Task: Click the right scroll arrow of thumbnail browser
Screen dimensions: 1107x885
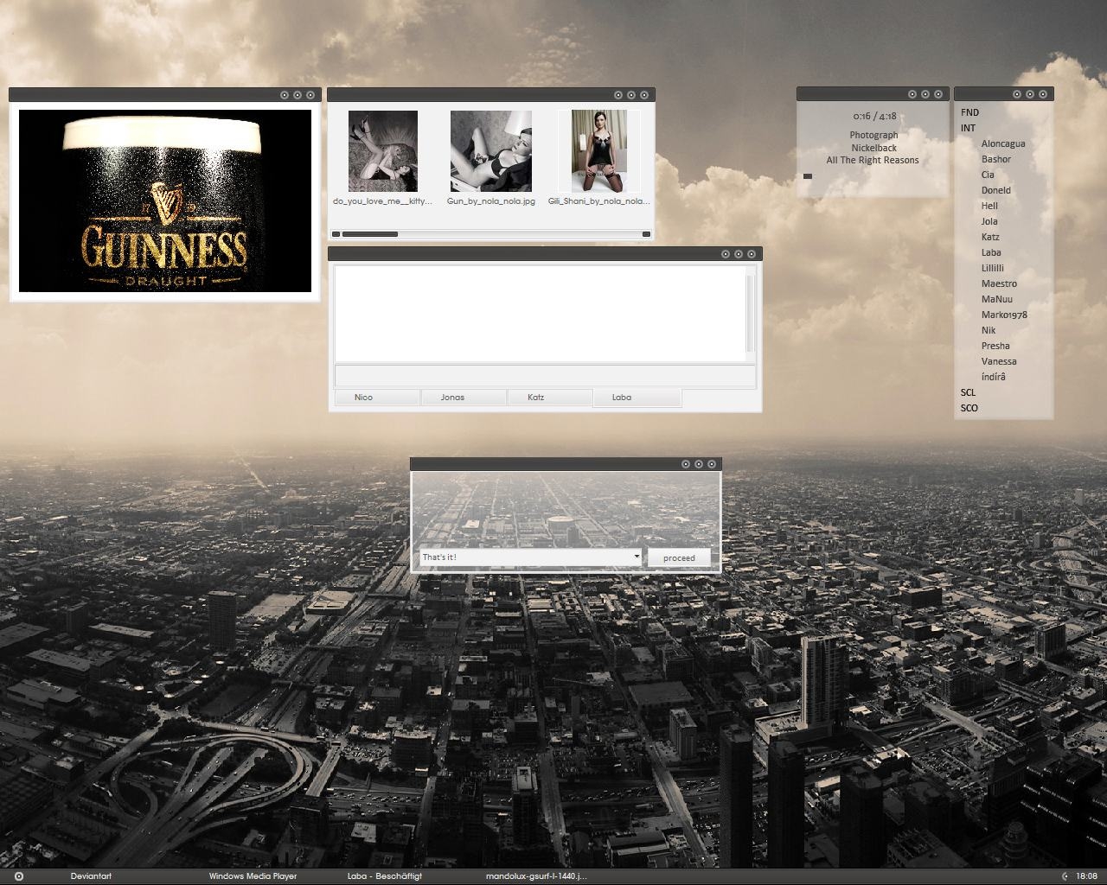Action: (x=646, y=234)
